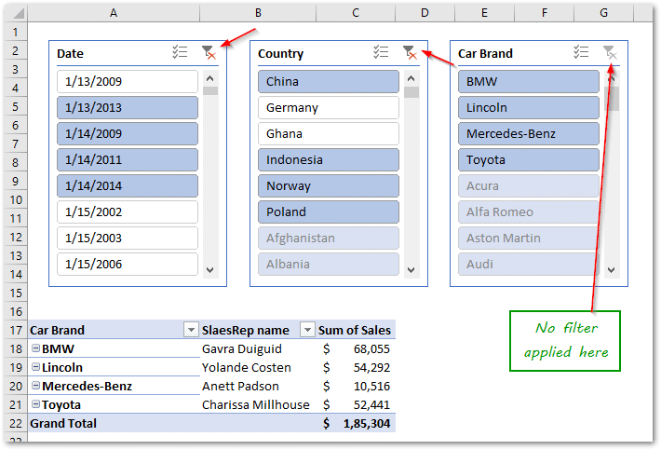
Task: Click Car Brand slicer clear filter icon
Action: click(x=610, y=53)
